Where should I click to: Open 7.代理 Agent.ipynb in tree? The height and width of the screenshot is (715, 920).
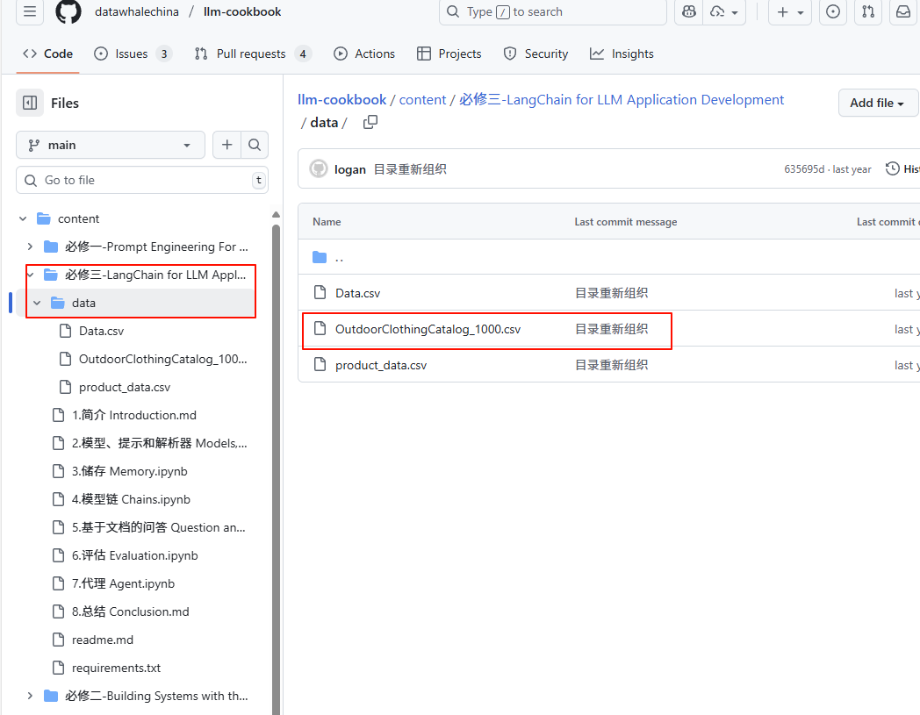coord(123,583)
